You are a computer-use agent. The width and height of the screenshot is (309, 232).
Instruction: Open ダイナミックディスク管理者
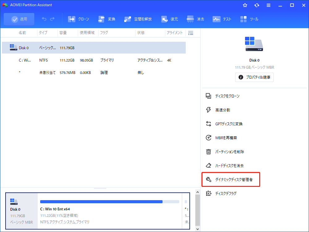231,179
